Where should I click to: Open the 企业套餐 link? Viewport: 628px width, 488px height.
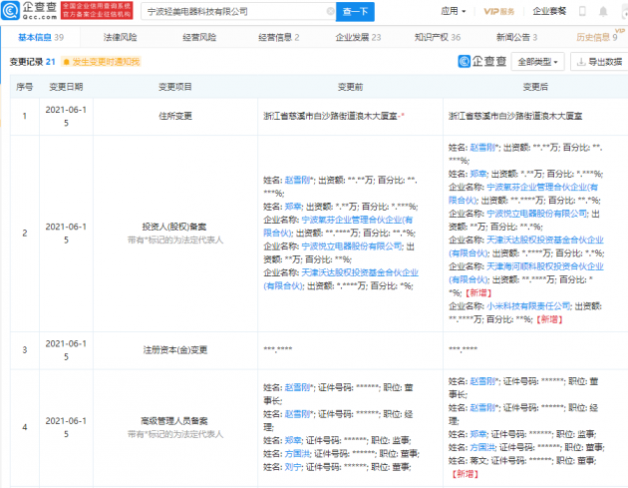[549, 11]
